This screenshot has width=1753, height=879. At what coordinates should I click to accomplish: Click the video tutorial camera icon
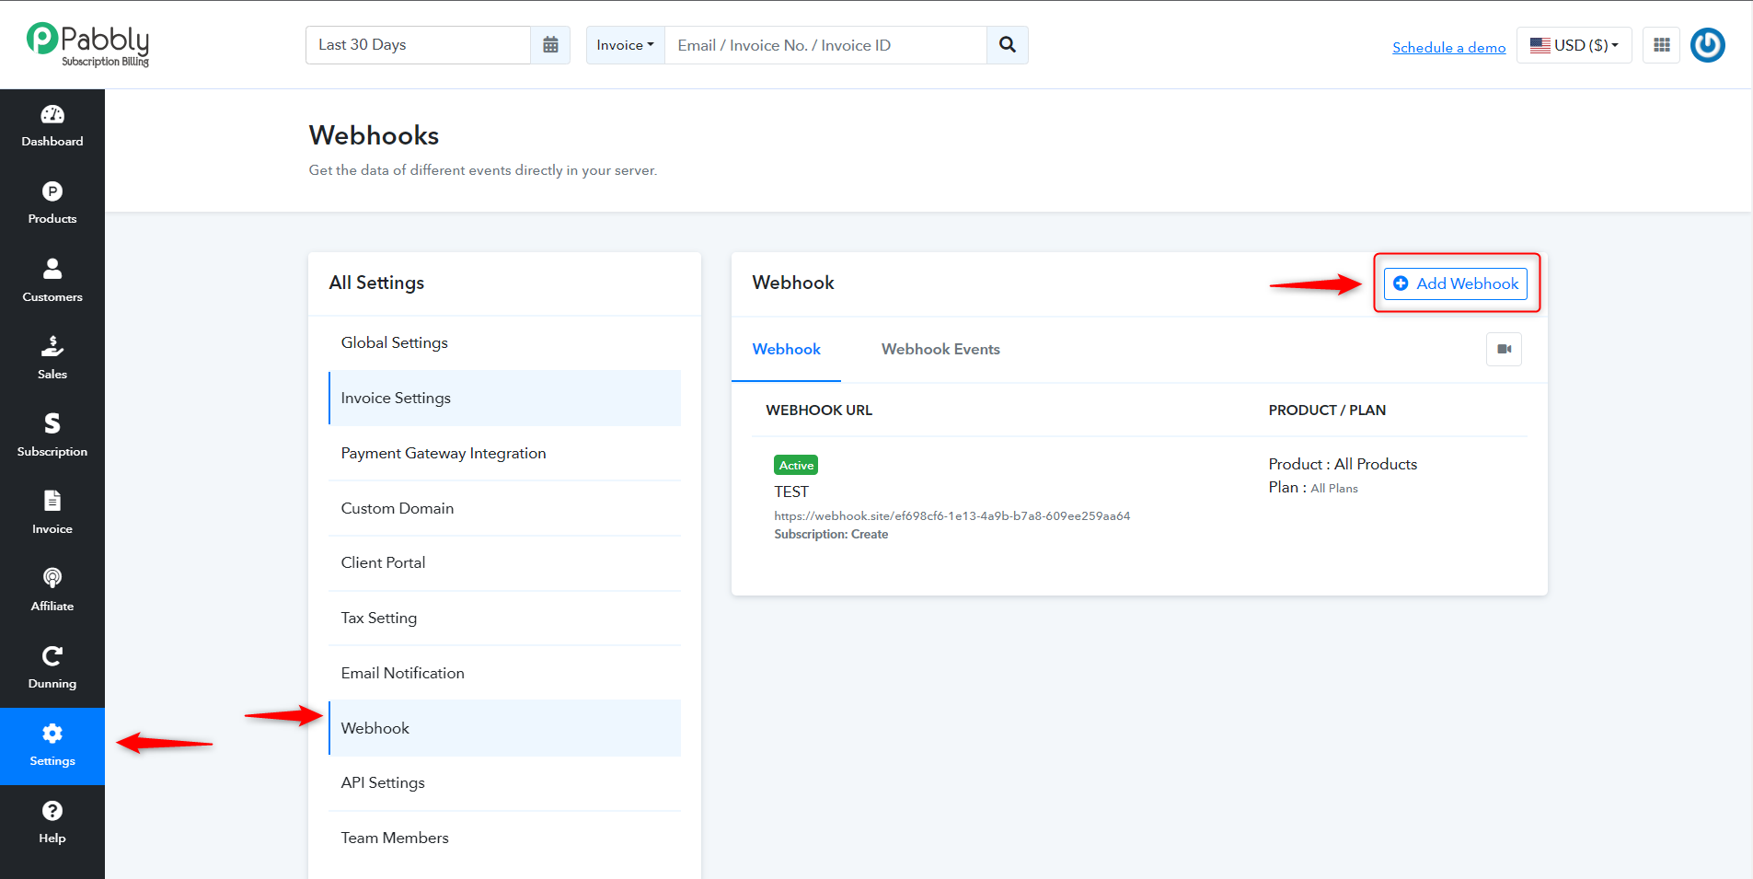[1504, 349]
